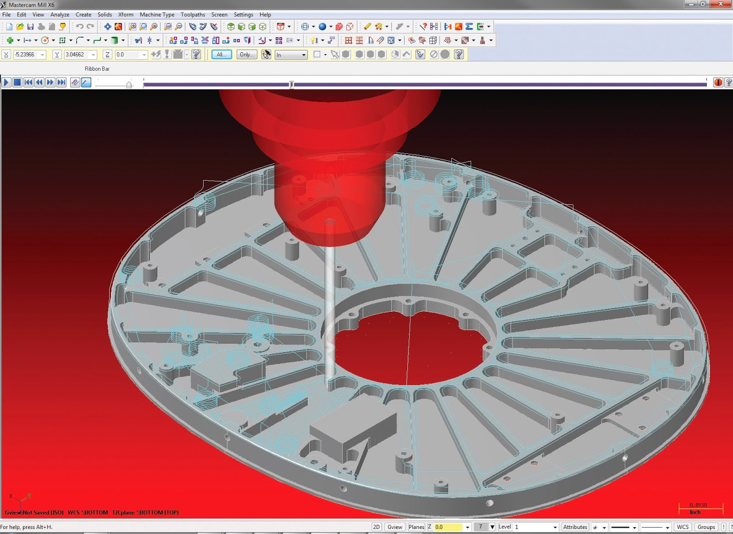Viewport: 733px width, 534px height.
Task: Click the selection help question mark icon
Action: point(459,54)
